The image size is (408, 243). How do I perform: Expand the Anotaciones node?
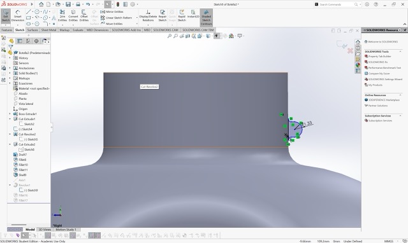10,68
